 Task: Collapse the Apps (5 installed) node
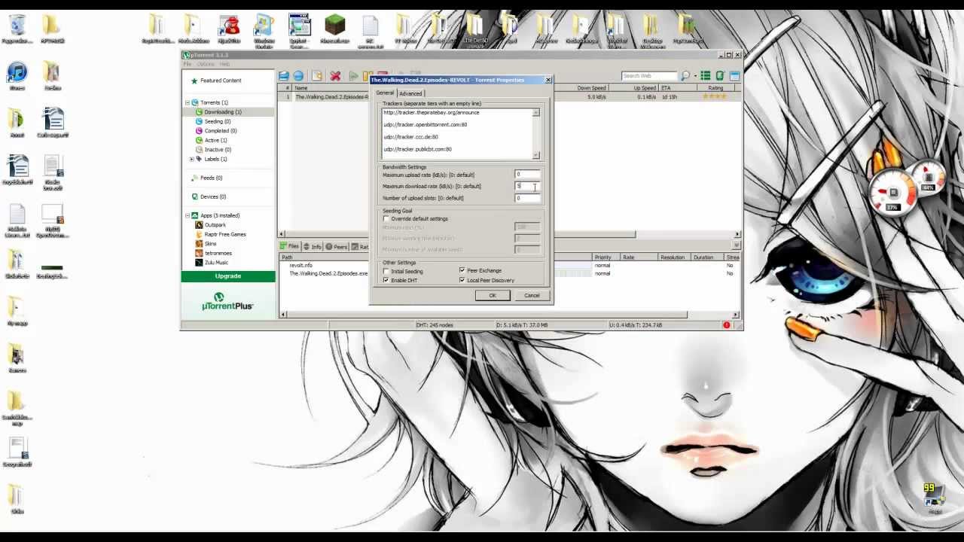(187, 215)
